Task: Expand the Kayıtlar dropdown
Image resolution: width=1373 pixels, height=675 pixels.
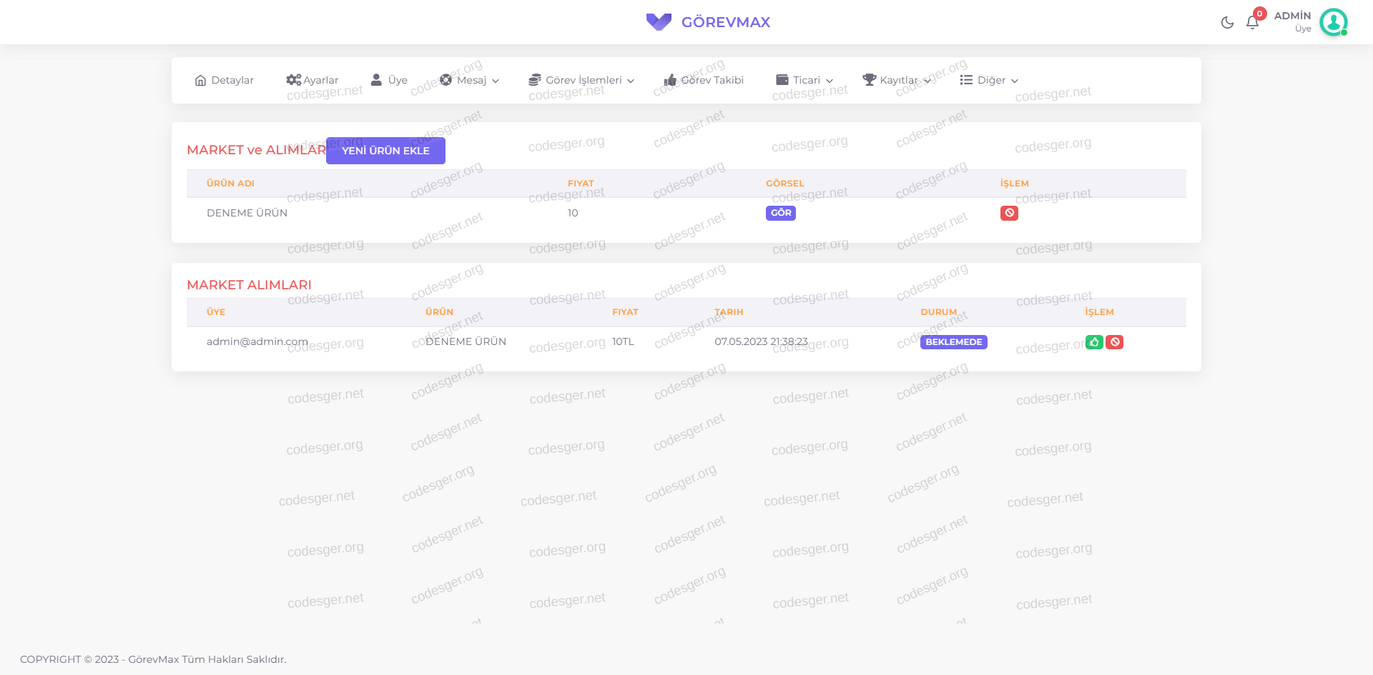Action: [897, 80]
